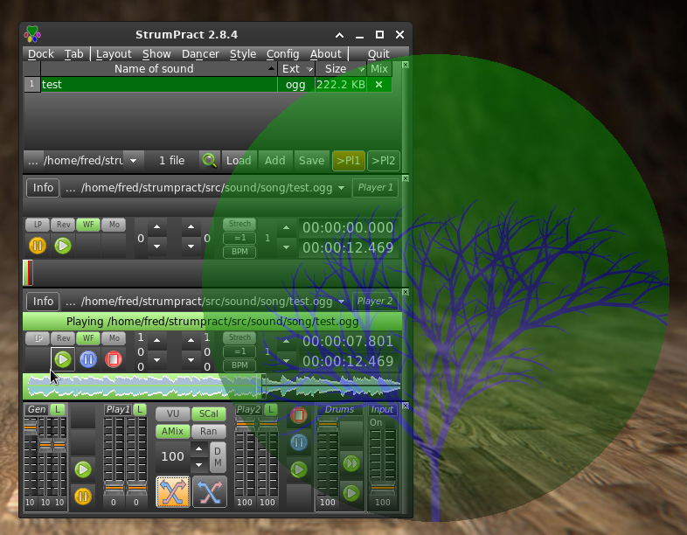Viewport: 687px width, 535px height.
Task: Toggle Mo mono on Player 2
Action: (114, 338)
